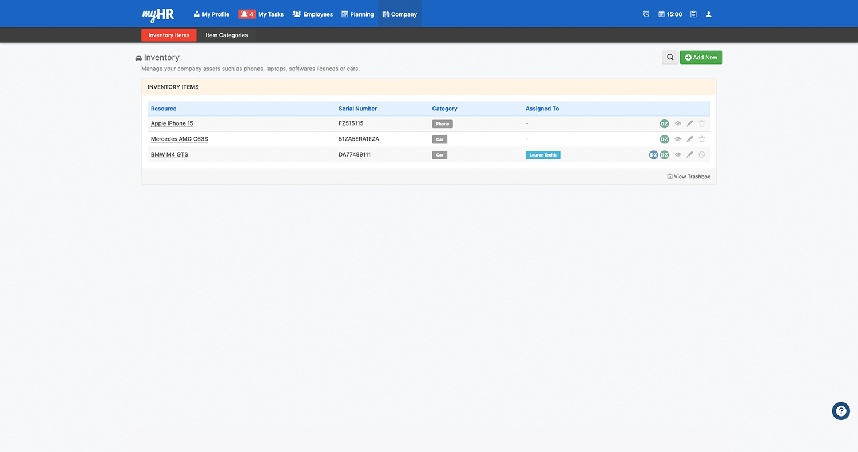Click DZ avatar in Mercedes row

tap(664, 139)
